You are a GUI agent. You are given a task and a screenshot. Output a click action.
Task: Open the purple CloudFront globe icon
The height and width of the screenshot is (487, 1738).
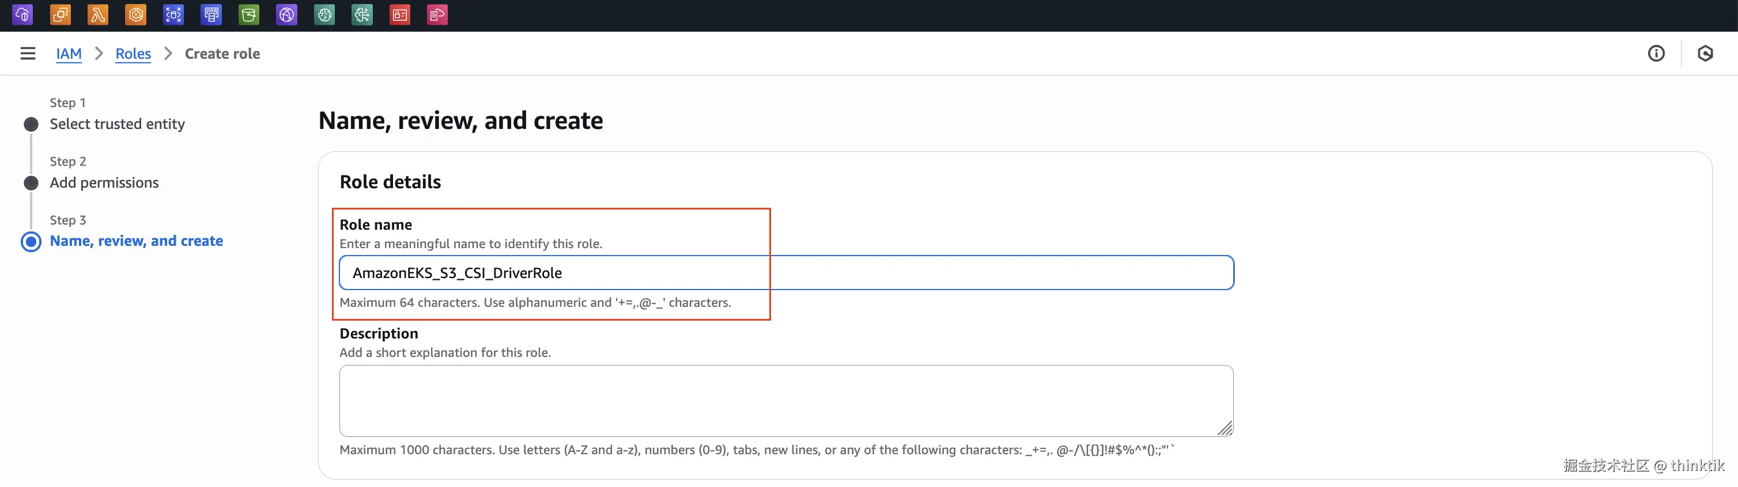click(287, 14)
